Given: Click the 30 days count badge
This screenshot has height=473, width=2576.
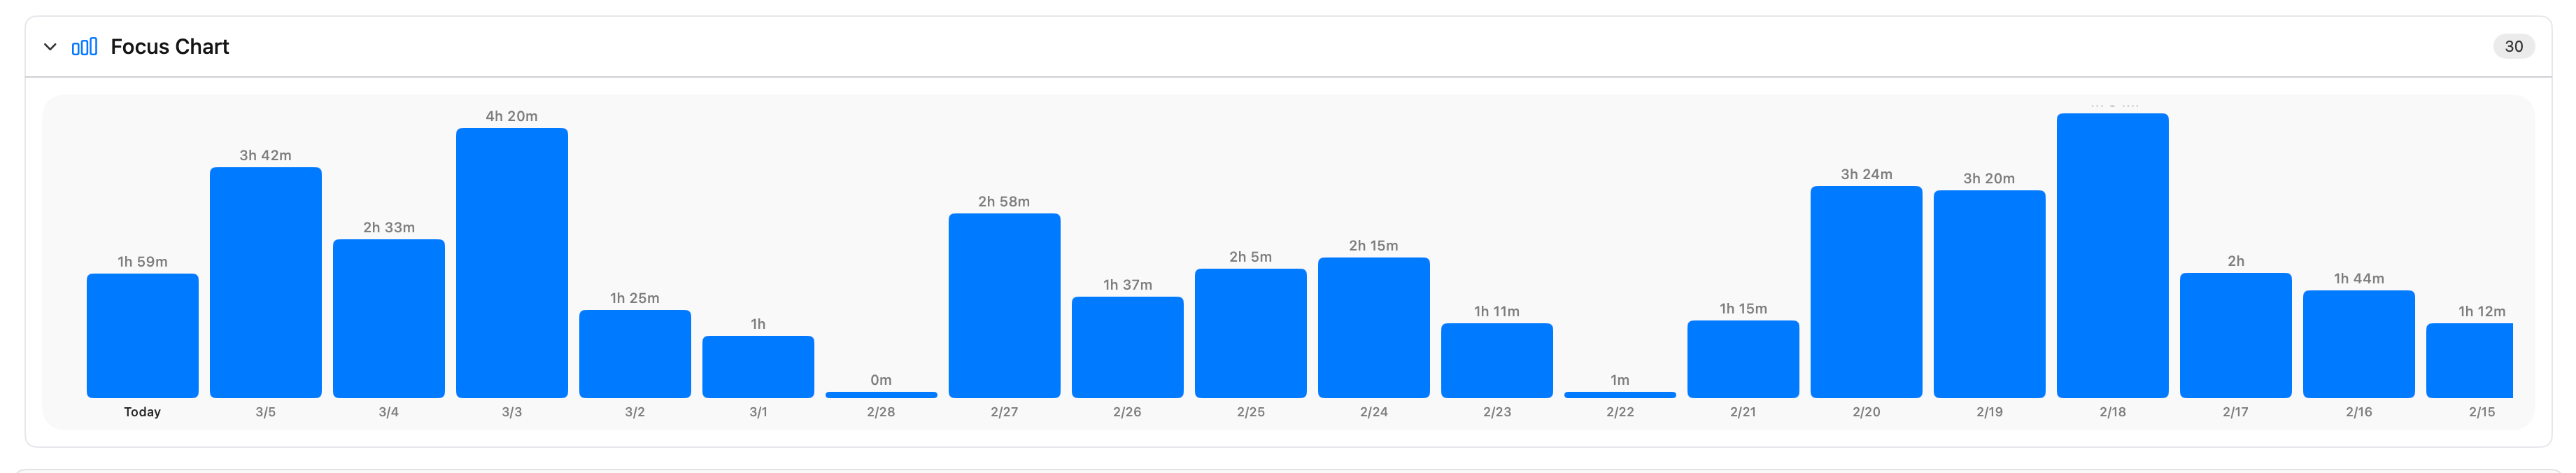Looking at the screenshot, I should coord(2513,47).
